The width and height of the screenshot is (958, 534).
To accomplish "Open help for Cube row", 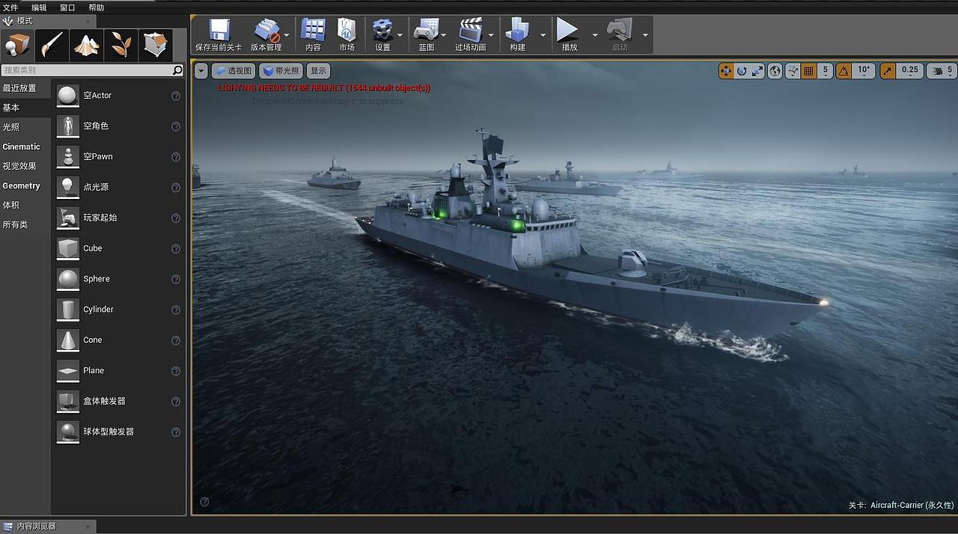I will [176, 248].
